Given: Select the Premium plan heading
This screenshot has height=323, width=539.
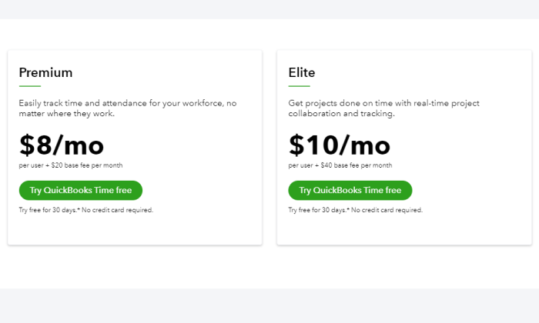Looking at the screenshot, I should point(45,72).
